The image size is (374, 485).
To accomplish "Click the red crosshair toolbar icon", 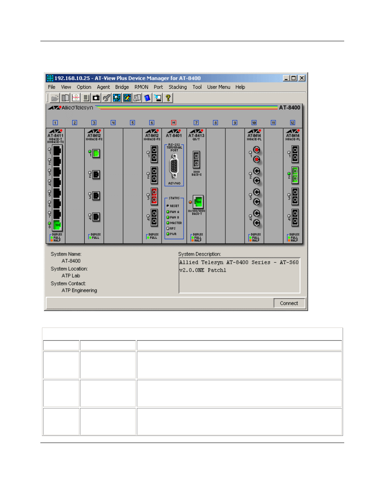I will pyautogui.click(x=76, y=98).
